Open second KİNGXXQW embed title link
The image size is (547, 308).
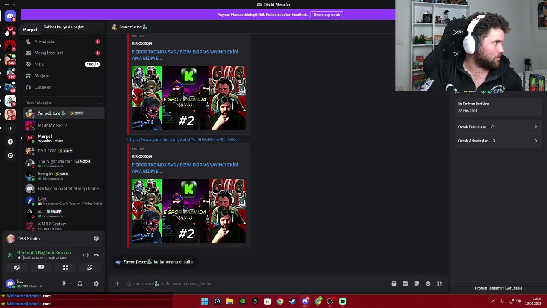[x=142, y=157]
